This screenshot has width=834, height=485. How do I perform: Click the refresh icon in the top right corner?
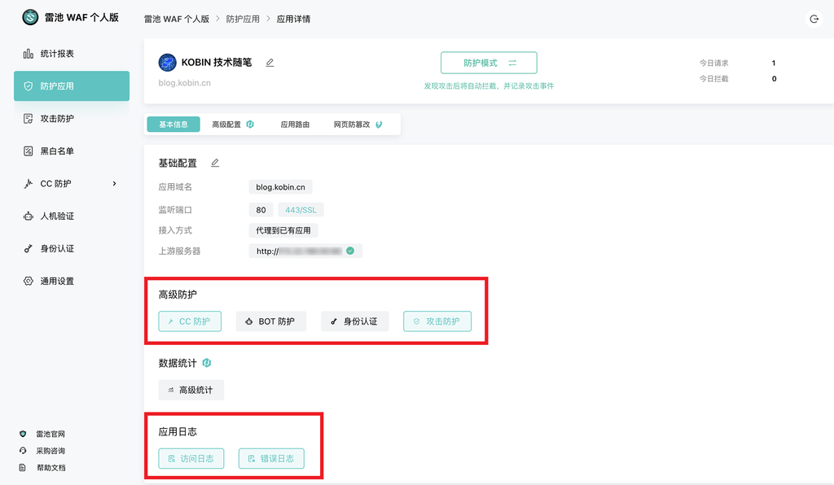pyautogui.click(x=814, y=19)
